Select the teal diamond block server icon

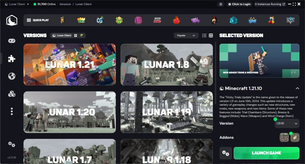pyautogui.click(x=233, y=20)
